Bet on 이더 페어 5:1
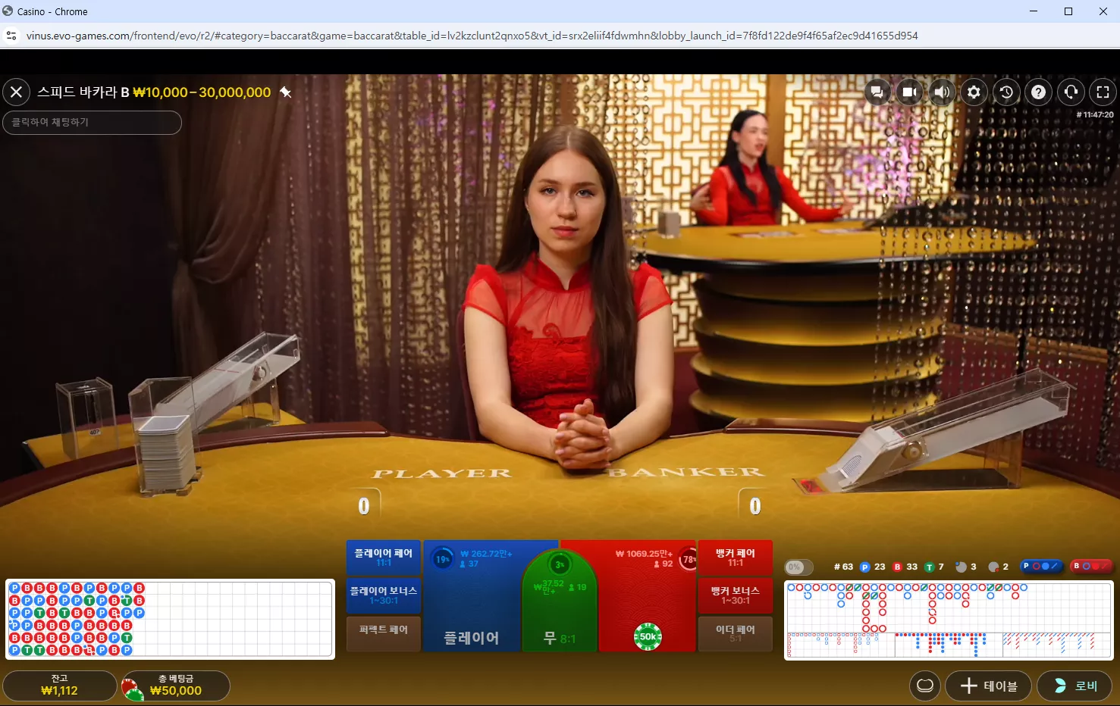This screenshot has height=706, width=1120. pyautogui.click(x=736, y=633)
